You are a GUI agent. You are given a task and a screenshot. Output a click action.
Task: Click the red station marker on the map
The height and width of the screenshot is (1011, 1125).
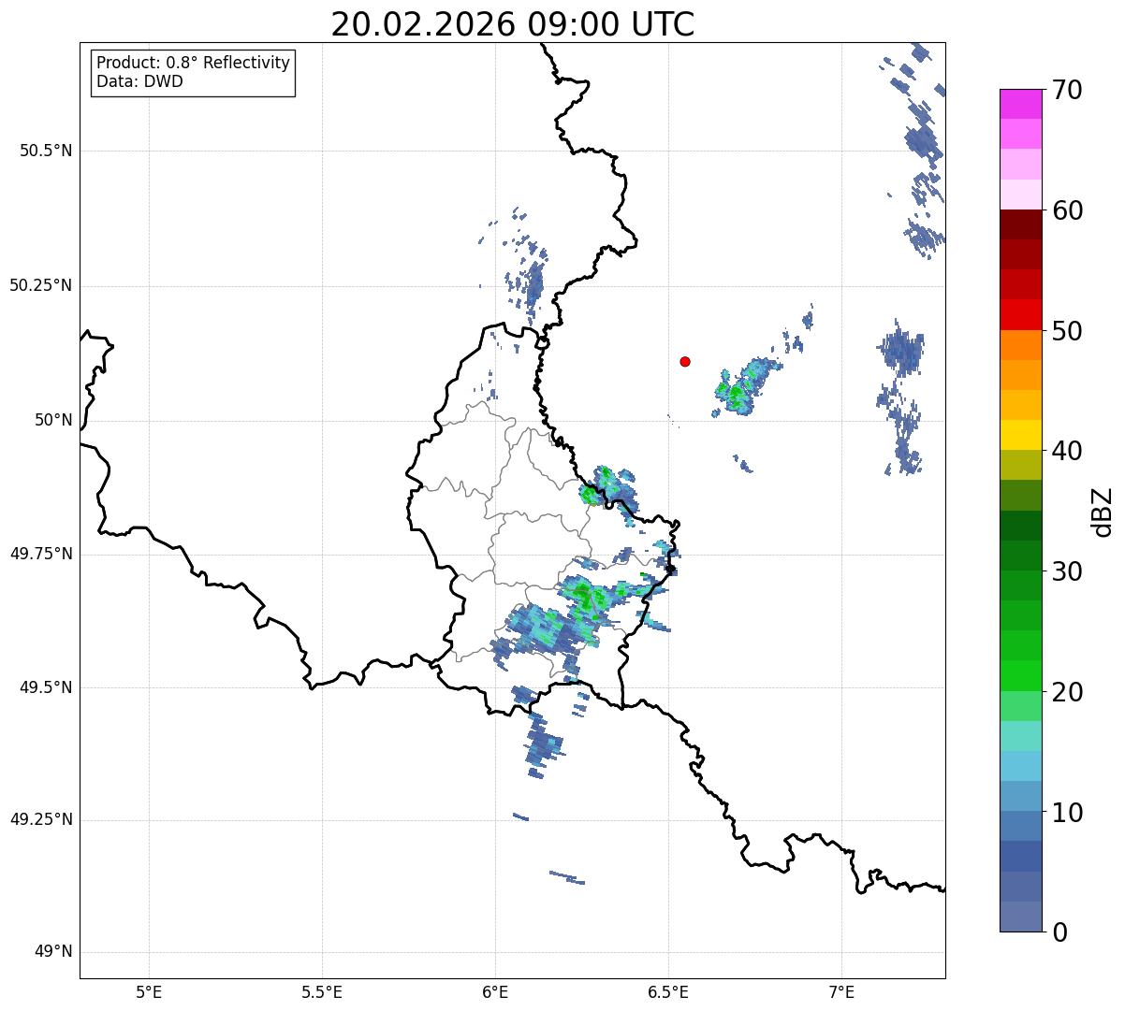click(x=685, y=362)
